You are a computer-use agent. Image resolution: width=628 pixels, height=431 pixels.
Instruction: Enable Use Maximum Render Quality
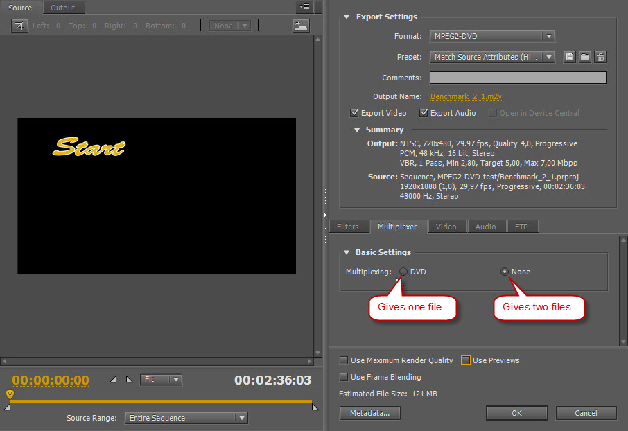[344, 360]
